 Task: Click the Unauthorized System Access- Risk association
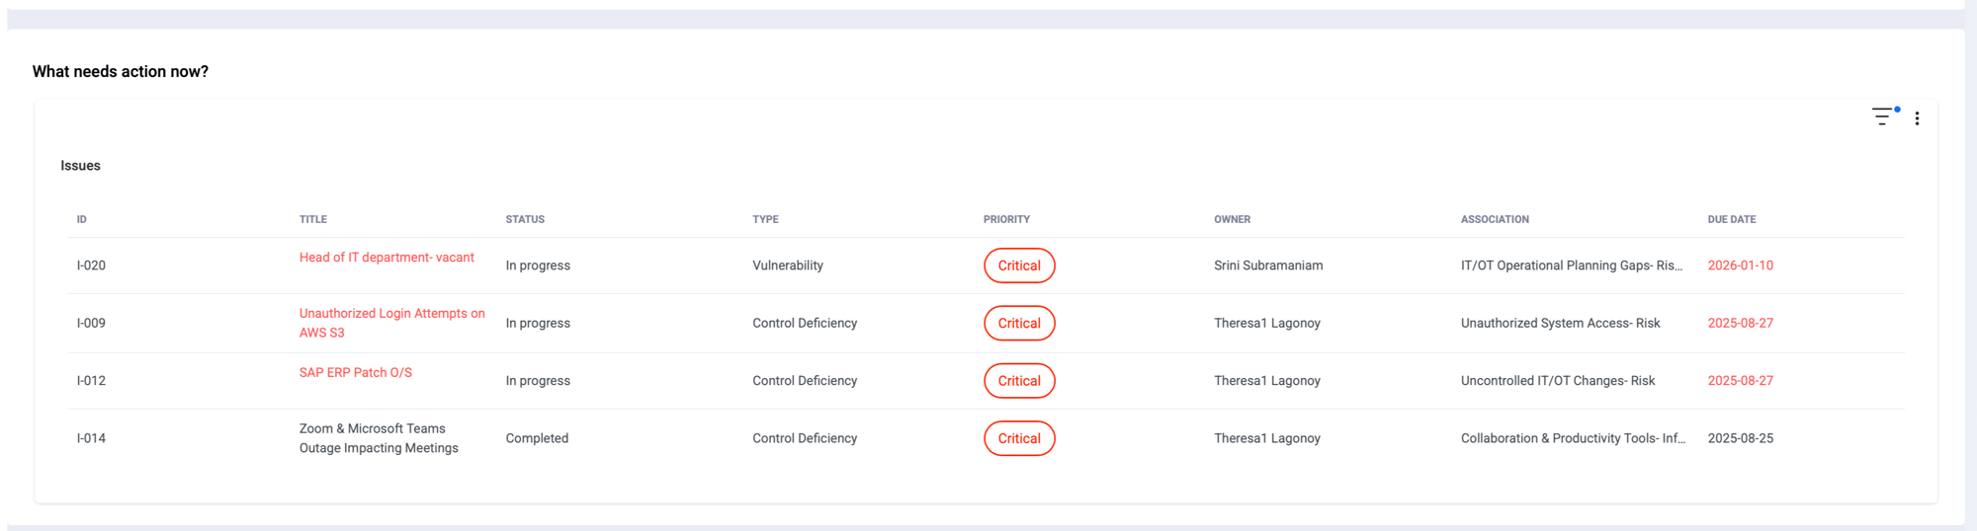coord(1560,324)
